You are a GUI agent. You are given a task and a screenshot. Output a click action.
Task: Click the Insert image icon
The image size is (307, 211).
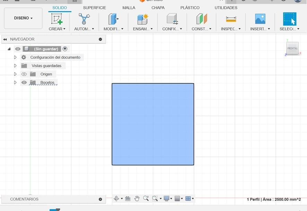click(260, 19)
